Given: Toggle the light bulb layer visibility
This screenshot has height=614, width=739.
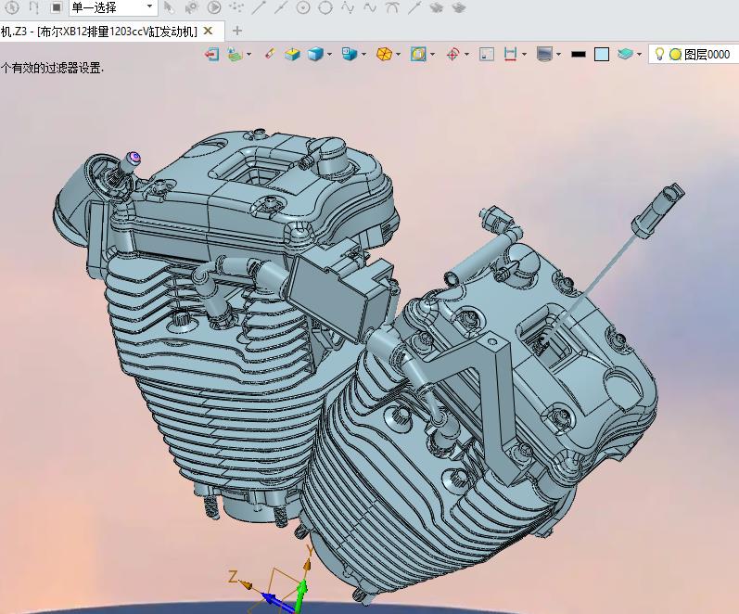Looking at the screenshot, I should [659, 54].
